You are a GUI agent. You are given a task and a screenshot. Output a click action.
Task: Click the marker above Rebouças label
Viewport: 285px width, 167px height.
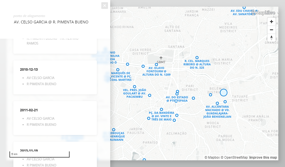(114, 130)
